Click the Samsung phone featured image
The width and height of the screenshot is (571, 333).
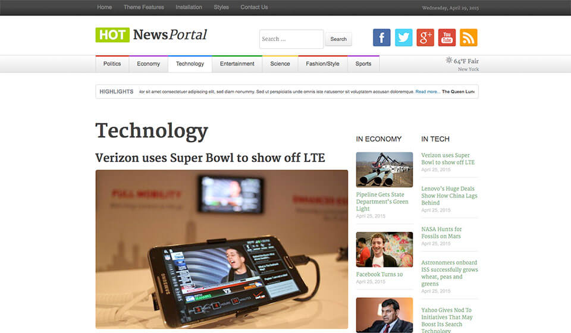(222, 249)
